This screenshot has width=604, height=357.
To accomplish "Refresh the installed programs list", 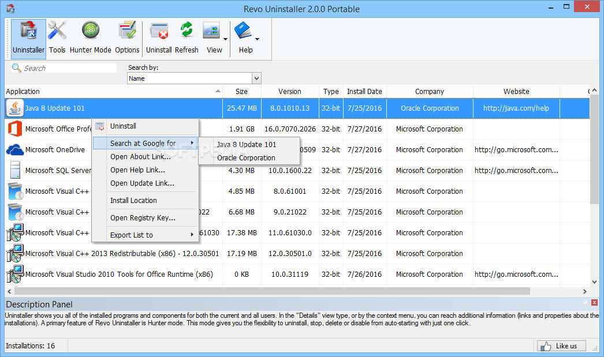I will pos(187,36).
